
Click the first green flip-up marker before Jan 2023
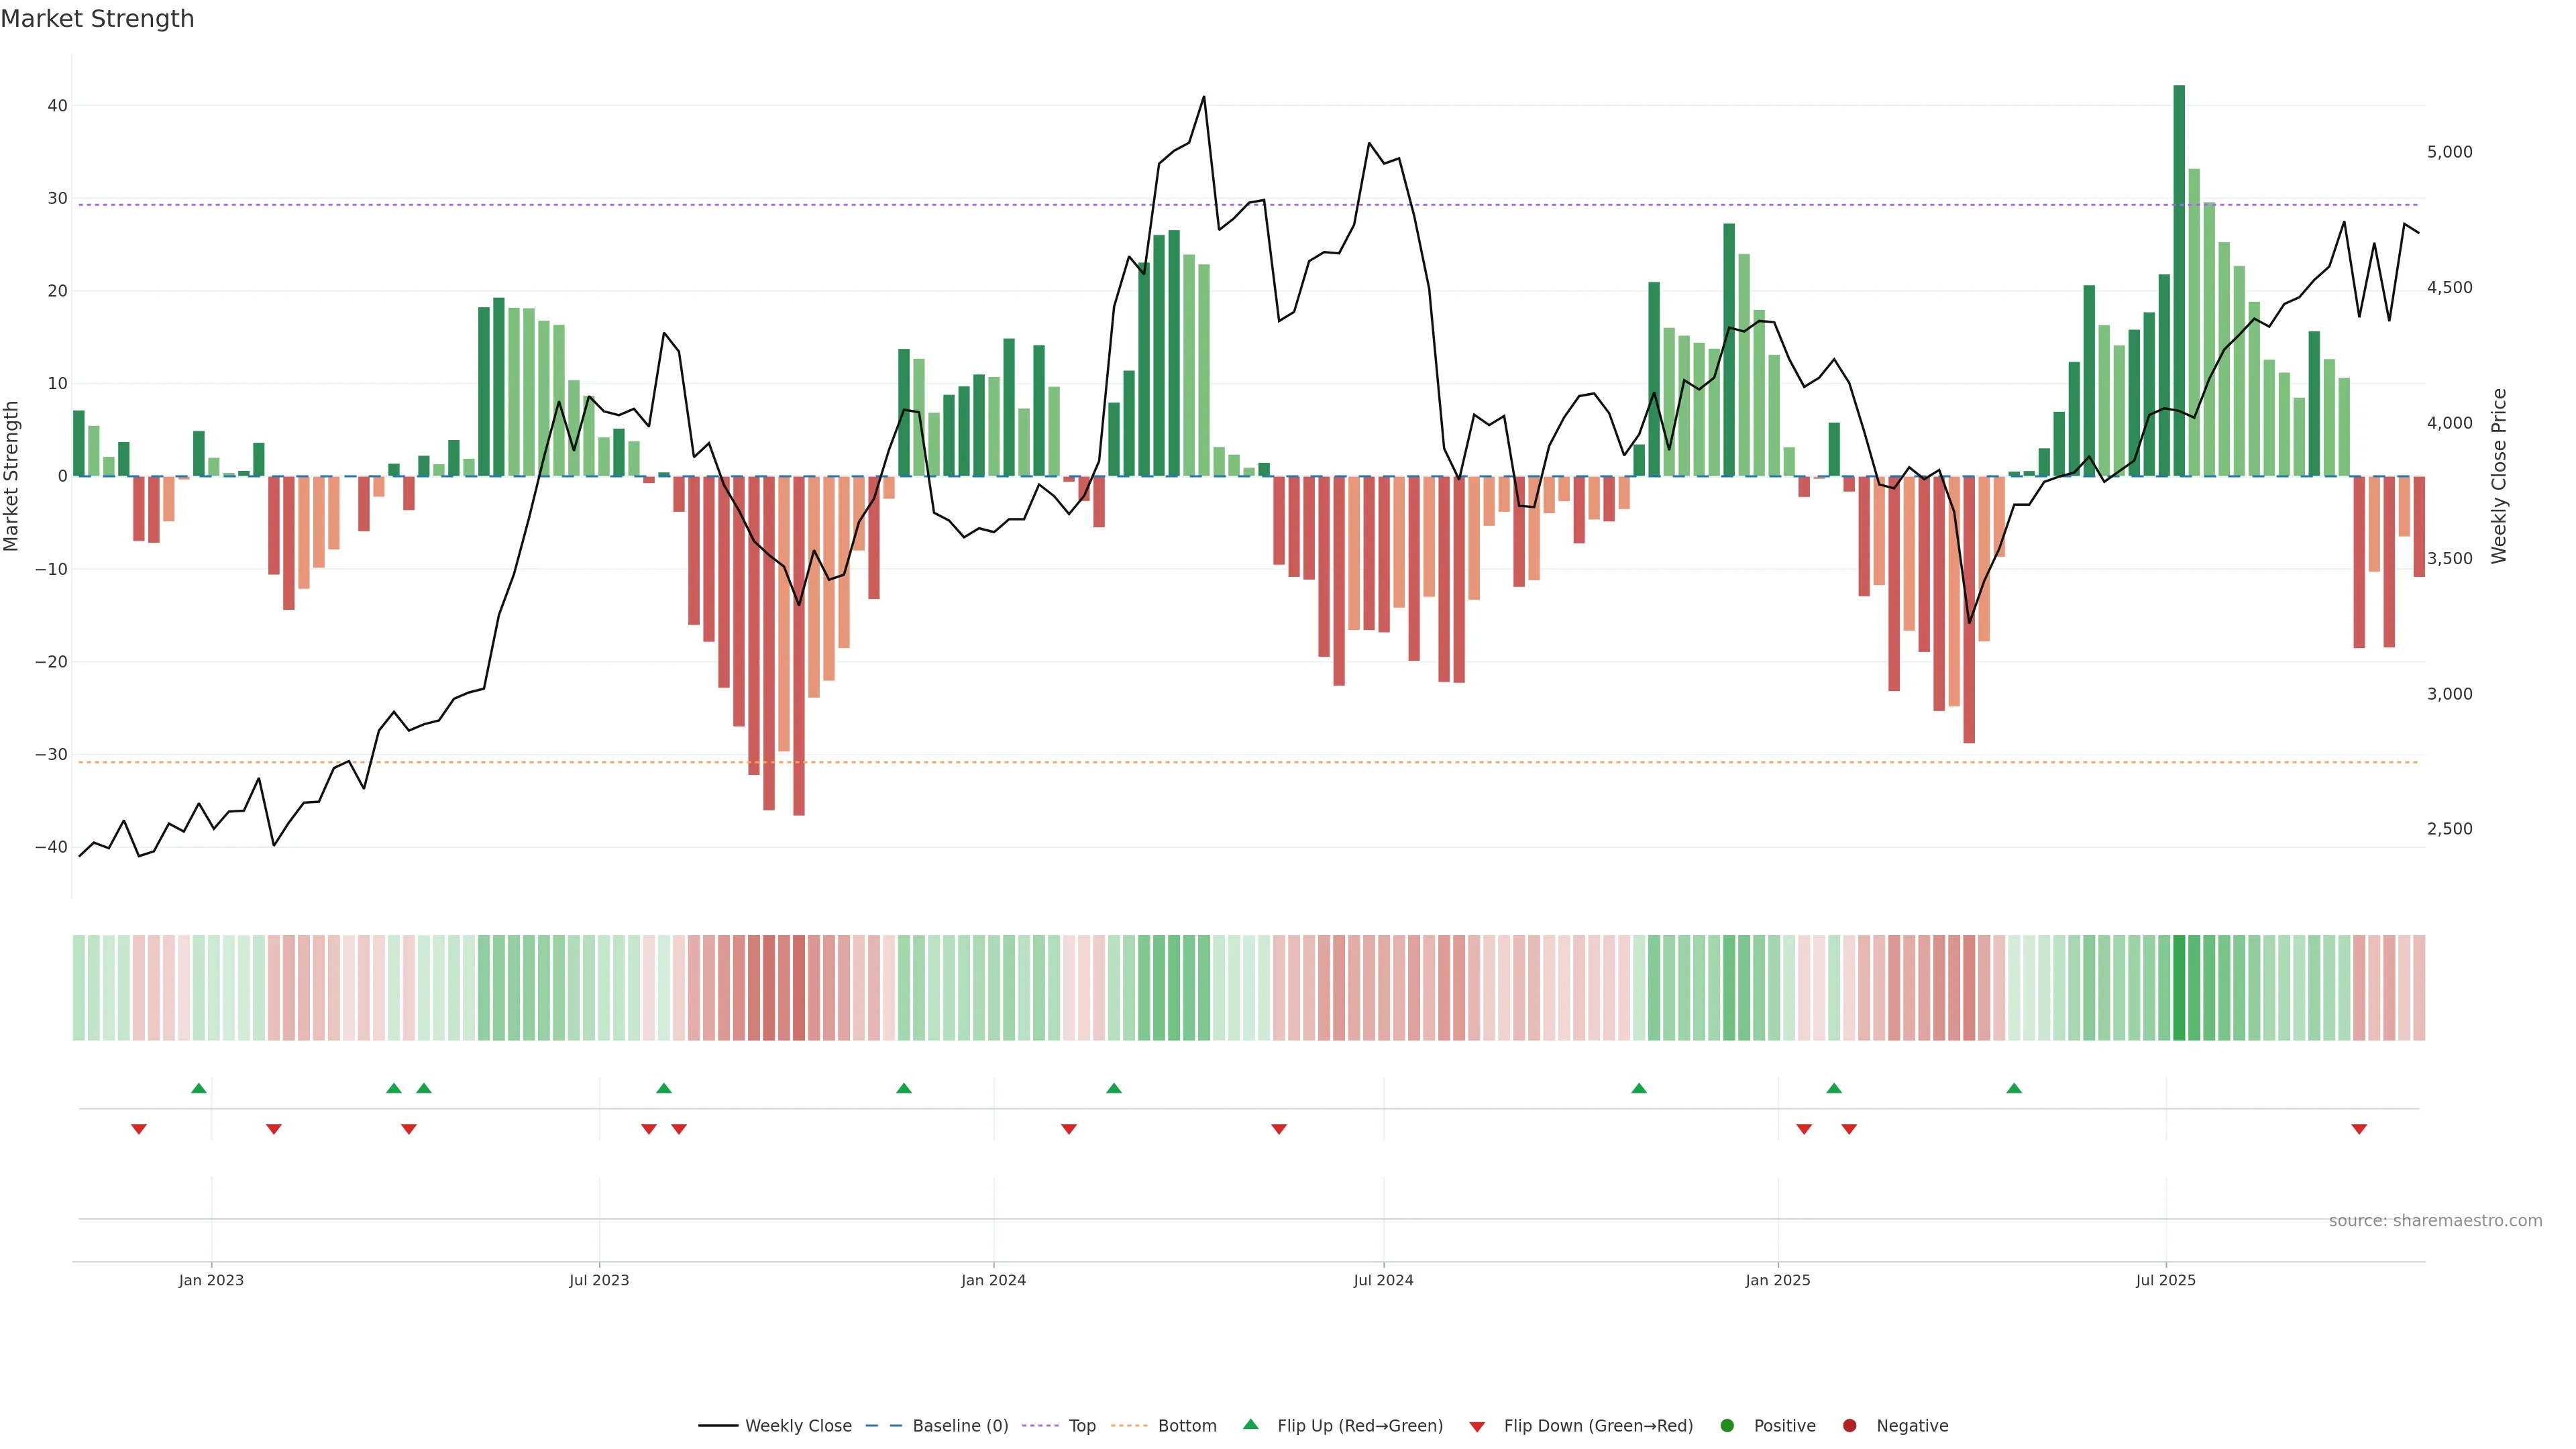199,1088
